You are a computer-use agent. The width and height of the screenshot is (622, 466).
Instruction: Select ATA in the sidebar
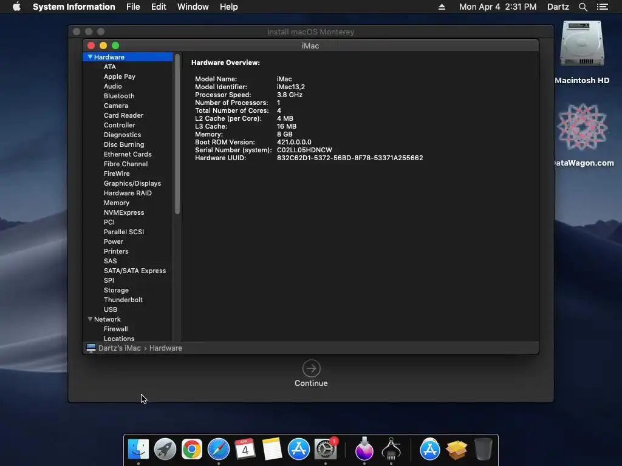[110, 67]
